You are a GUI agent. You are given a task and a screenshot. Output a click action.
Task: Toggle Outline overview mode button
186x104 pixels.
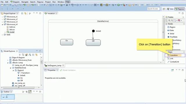pyautogui.click(x=30, y=92)
